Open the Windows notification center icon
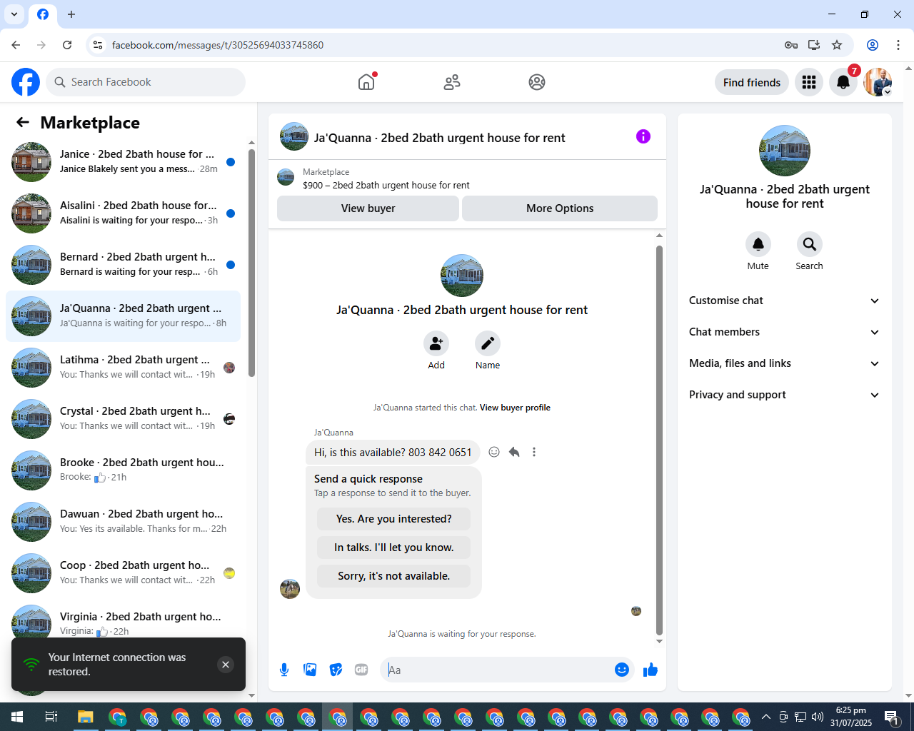The height and width of the screenshot is (731, 914). coord(891,717)
